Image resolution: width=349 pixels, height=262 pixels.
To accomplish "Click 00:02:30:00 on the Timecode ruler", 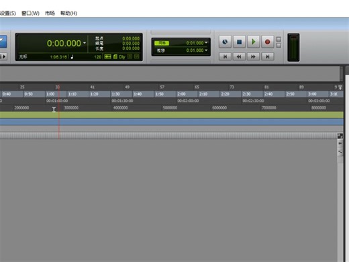I will pyautogui.click(x=254, y=101).
